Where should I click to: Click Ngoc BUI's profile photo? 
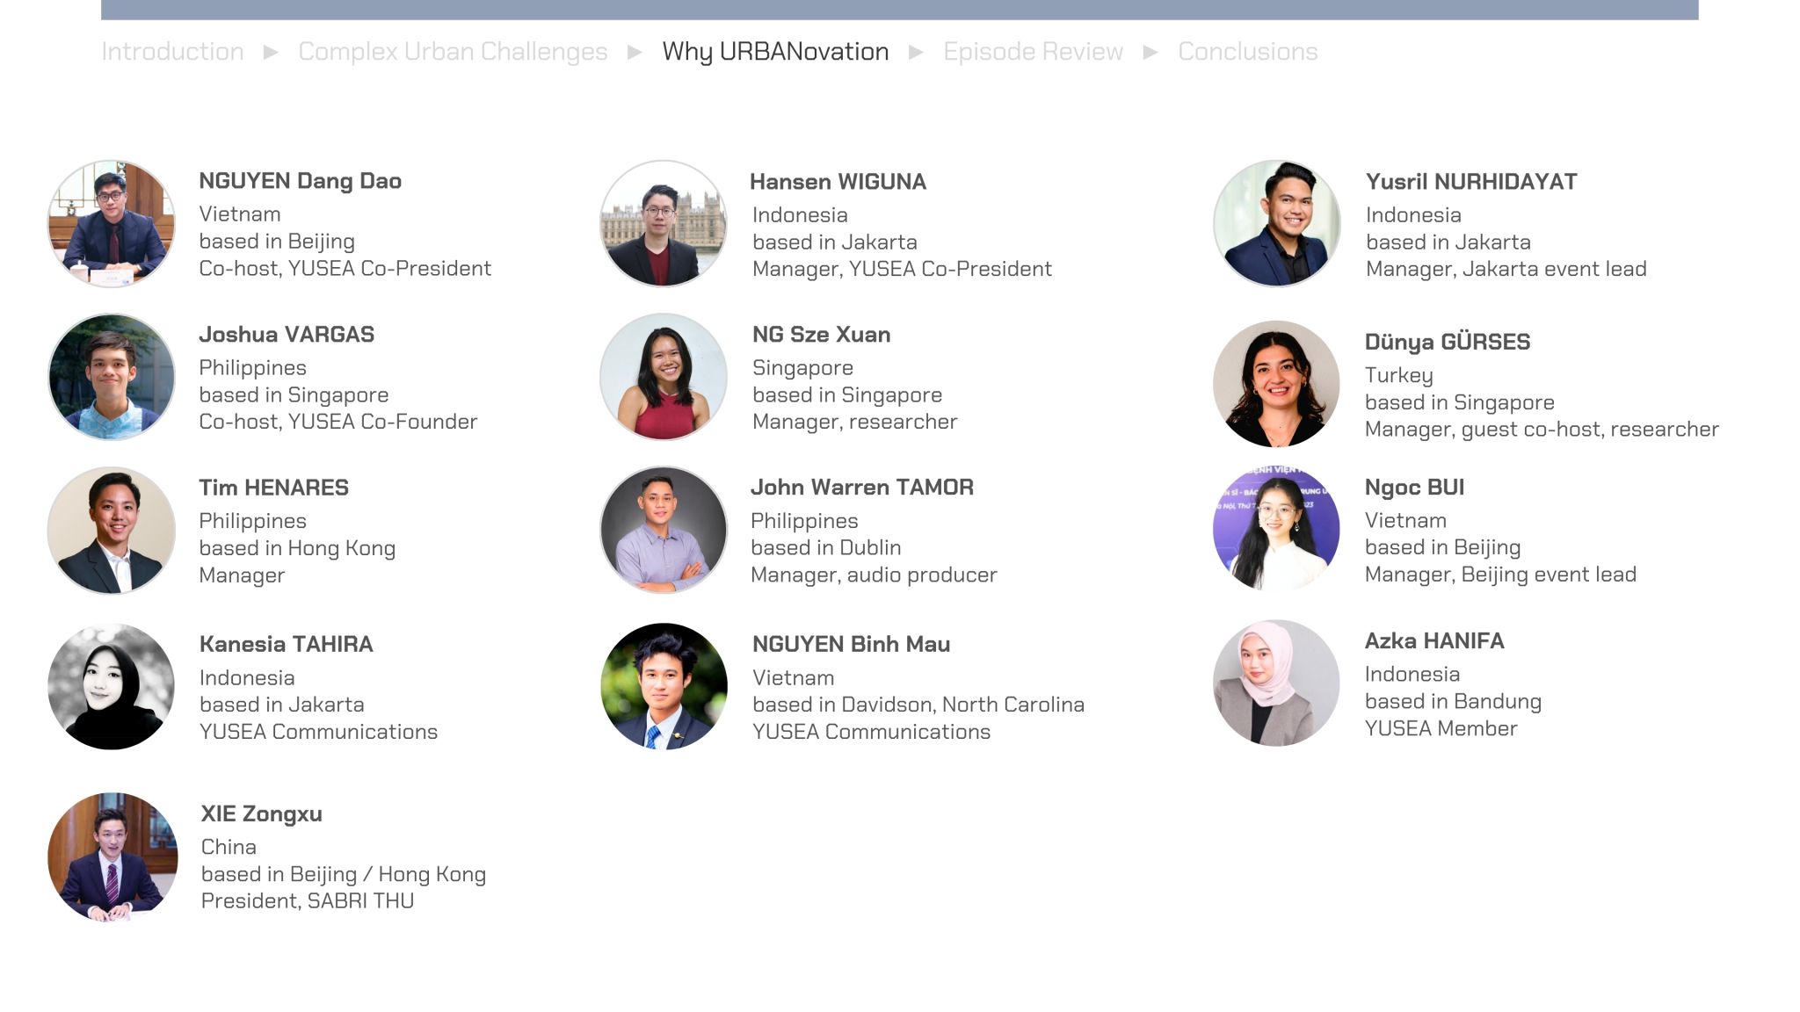coord(1276,528)
